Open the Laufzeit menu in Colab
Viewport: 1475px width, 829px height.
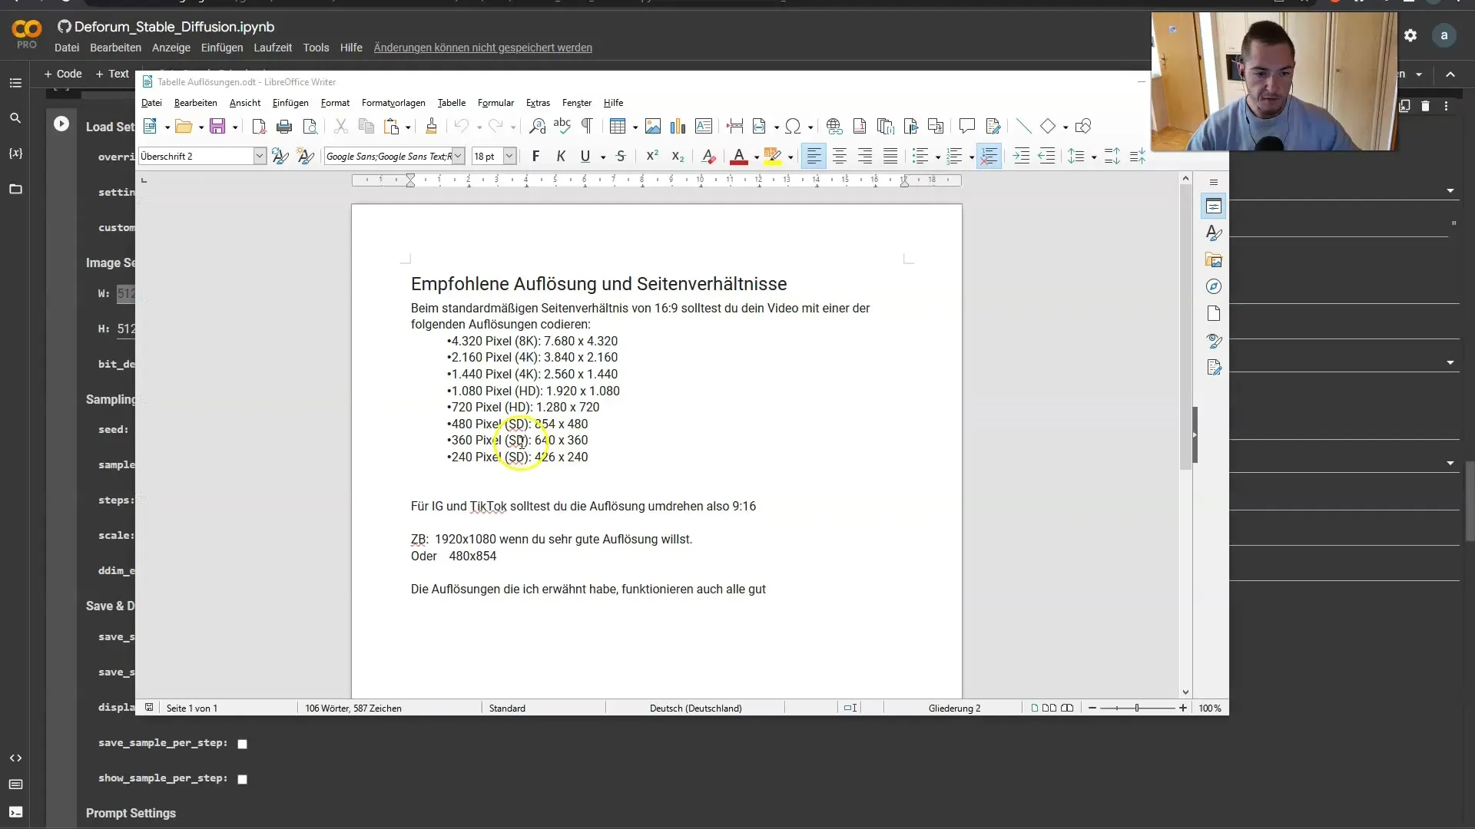[x=273, y=48]
